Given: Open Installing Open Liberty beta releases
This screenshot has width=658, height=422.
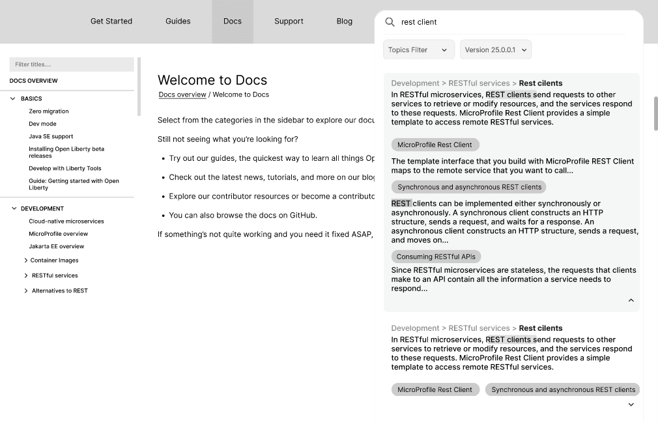Looking at the screenshot, I should coord(66,152).
